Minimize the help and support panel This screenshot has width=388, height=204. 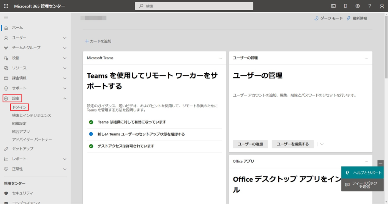coord(380,163)
